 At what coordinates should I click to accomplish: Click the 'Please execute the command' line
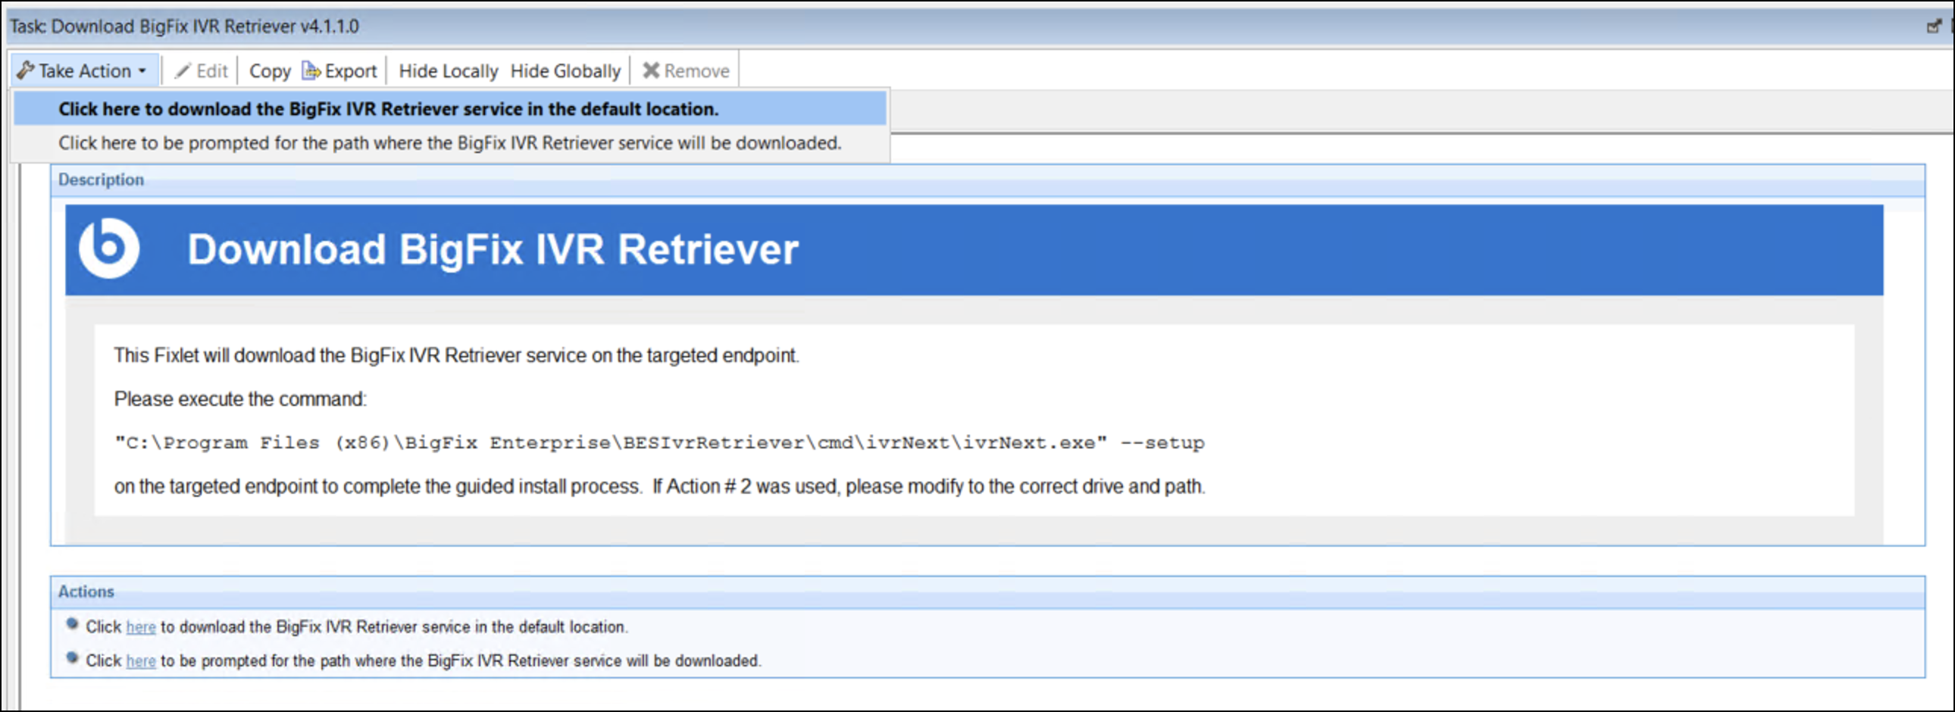pos(240,399)
